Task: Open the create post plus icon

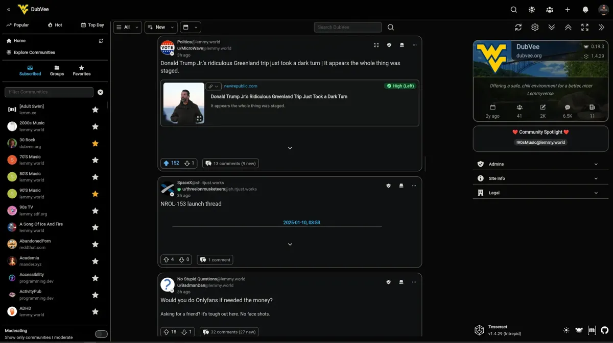Action: coord(568,10)
